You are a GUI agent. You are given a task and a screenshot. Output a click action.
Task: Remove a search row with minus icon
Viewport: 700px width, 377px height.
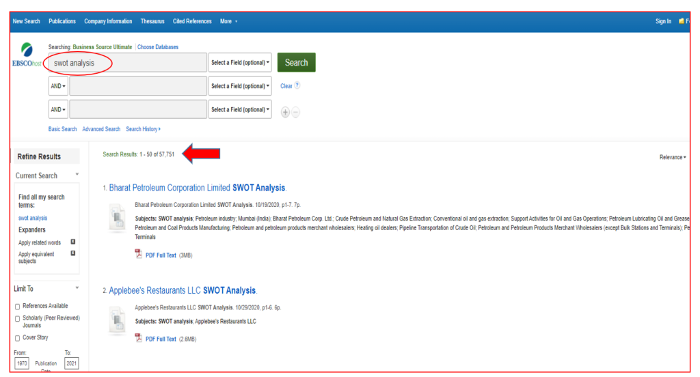click(295, 113)
